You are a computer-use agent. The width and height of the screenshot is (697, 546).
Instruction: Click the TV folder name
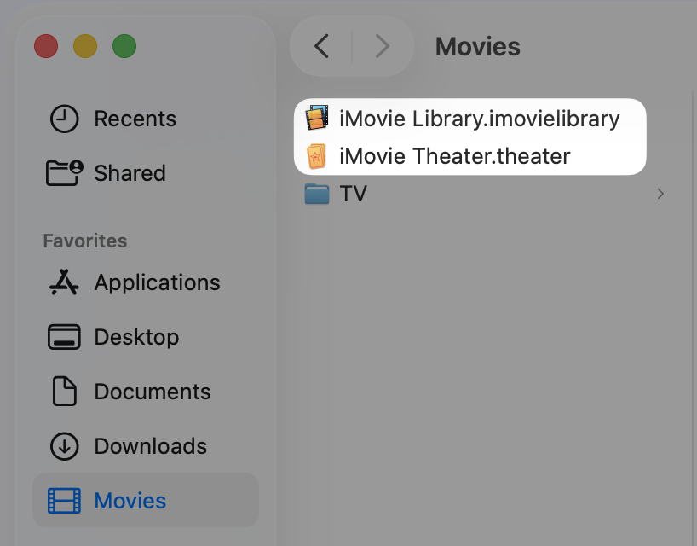click(353, 194)
